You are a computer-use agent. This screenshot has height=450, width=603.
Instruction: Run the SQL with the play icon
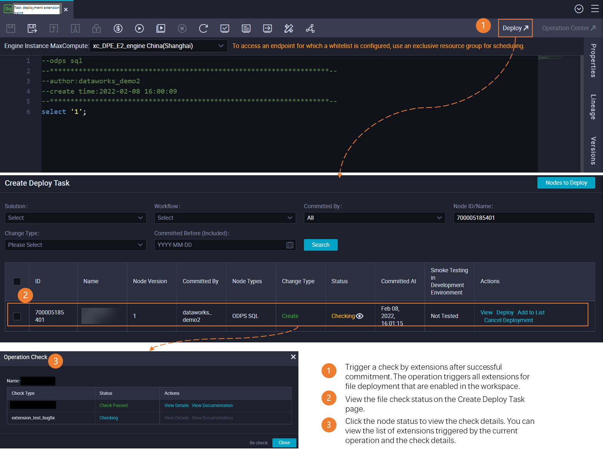[x=139, y=28]
